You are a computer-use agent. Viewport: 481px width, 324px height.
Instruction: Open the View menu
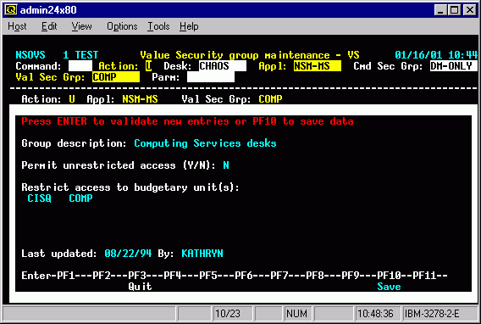pyautogui.click(x=81, y=26)
